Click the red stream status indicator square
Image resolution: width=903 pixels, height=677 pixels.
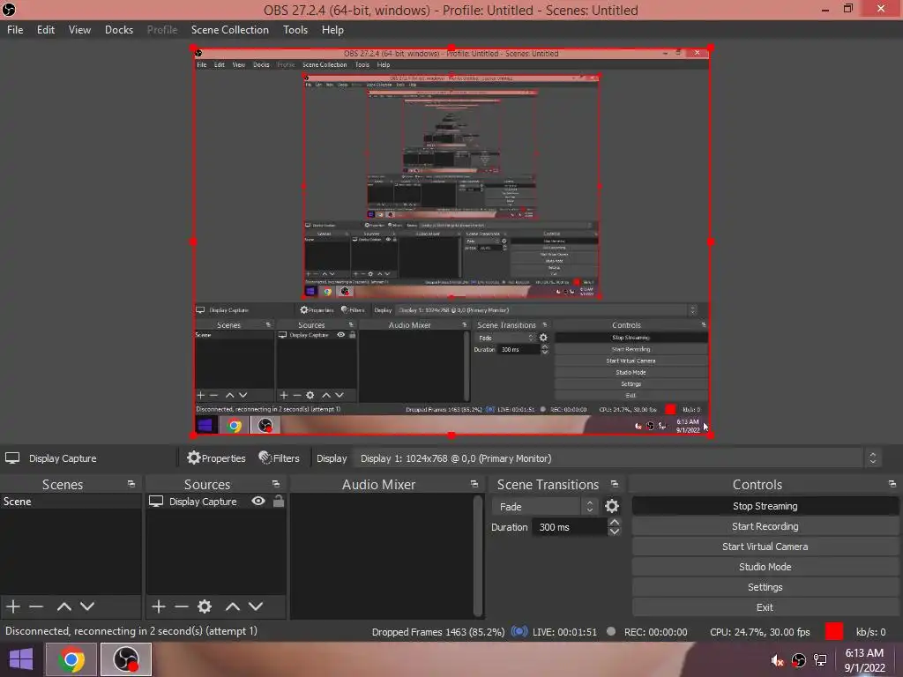[834, 631]
